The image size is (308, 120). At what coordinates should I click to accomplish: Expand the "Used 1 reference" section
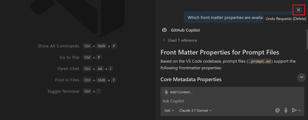(180, 40)
